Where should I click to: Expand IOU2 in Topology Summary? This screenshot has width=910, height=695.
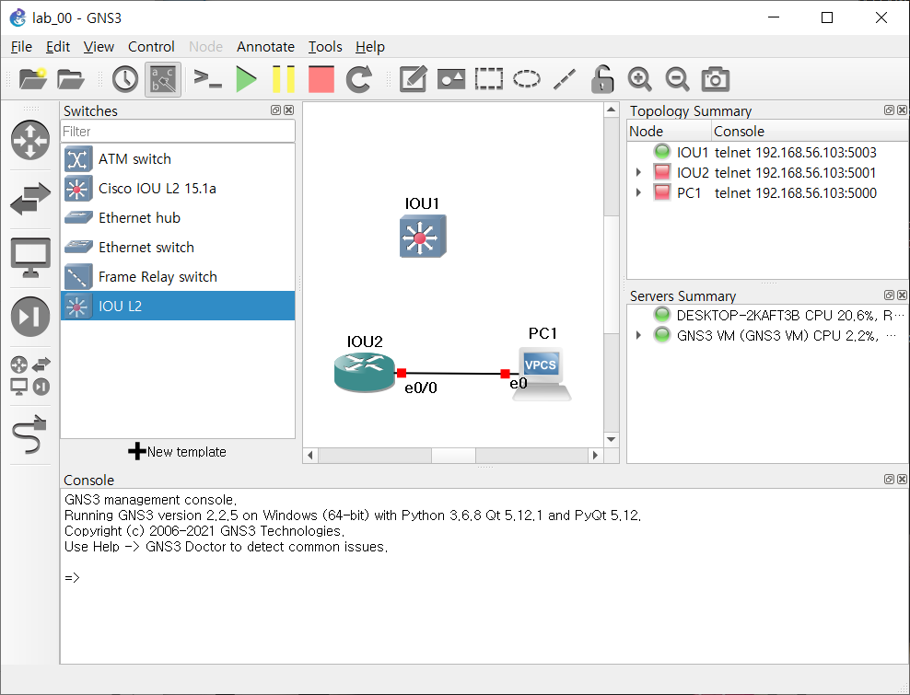point(638,172)
